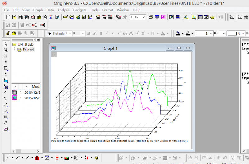Create a New Graph from toolbar
Screen dimensions: 249x164
pyautogui.click(x=33, y=17)
